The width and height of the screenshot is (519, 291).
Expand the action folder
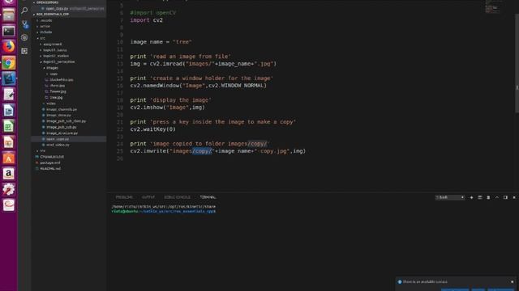[45, 27]
